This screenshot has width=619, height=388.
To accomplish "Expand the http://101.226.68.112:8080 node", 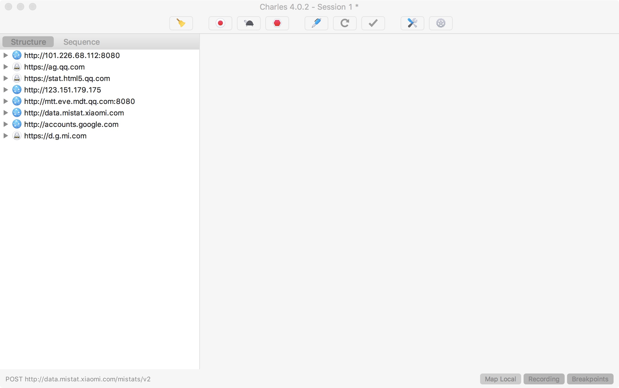I will [5, 55].
